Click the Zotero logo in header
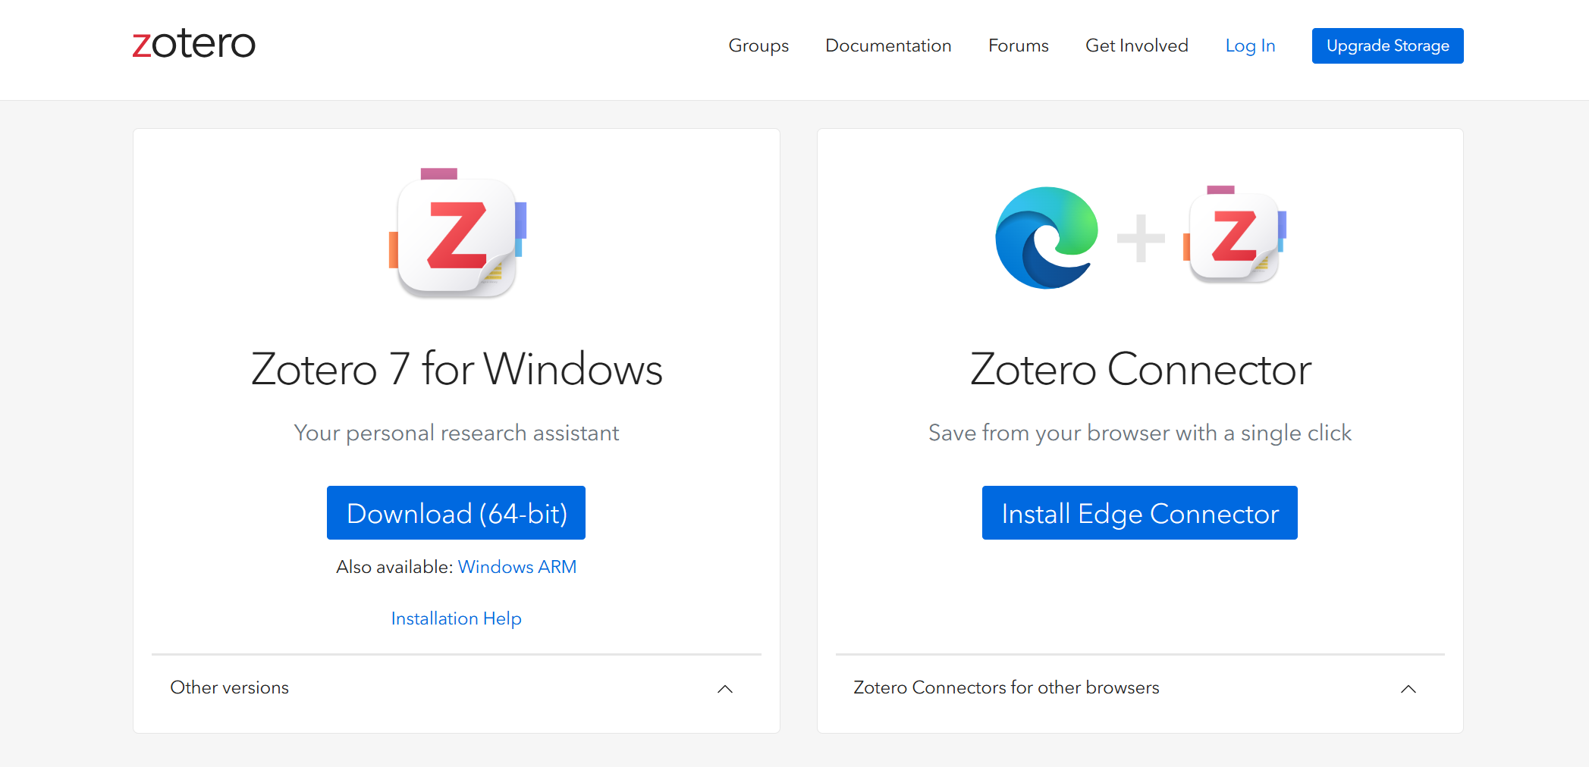Image resolution: width=1589 pixels, height=767 pixels. 194,45
